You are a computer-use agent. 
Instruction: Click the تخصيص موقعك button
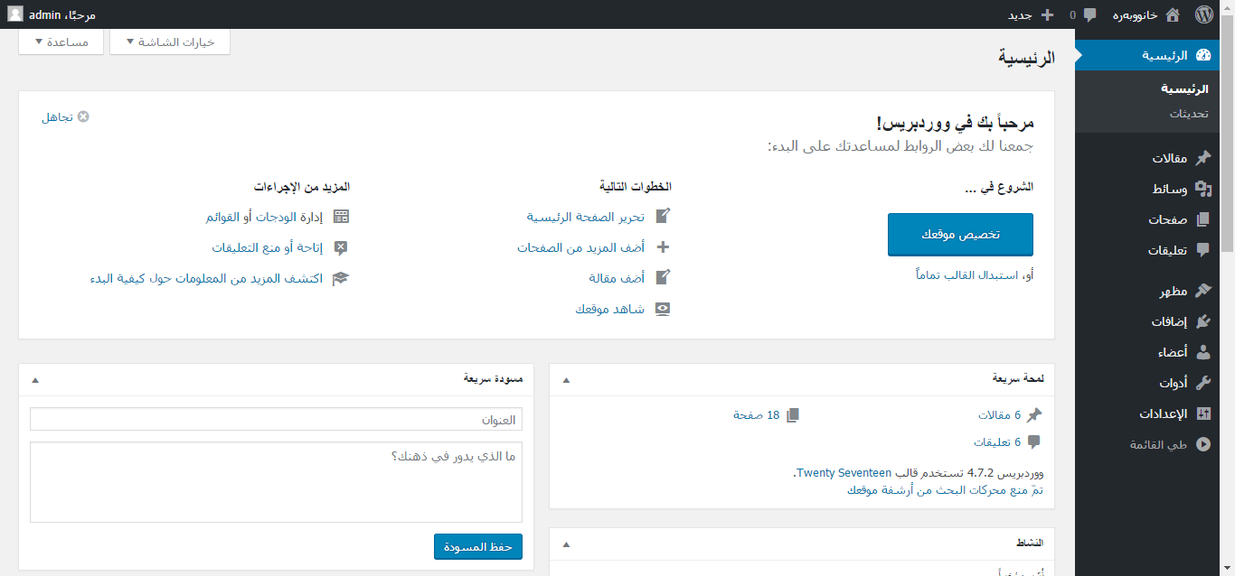point(960,235)
